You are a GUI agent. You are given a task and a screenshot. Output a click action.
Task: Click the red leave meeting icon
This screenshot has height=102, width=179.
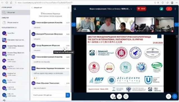coord(169,9)
